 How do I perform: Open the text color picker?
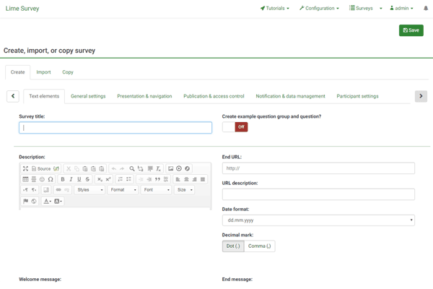pos(47,201)
